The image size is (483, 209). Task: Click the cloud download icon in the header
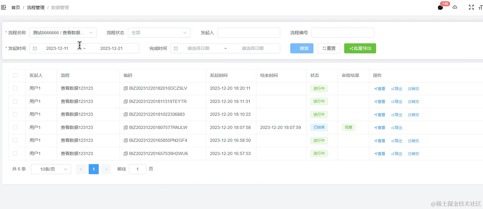point(455,7)
